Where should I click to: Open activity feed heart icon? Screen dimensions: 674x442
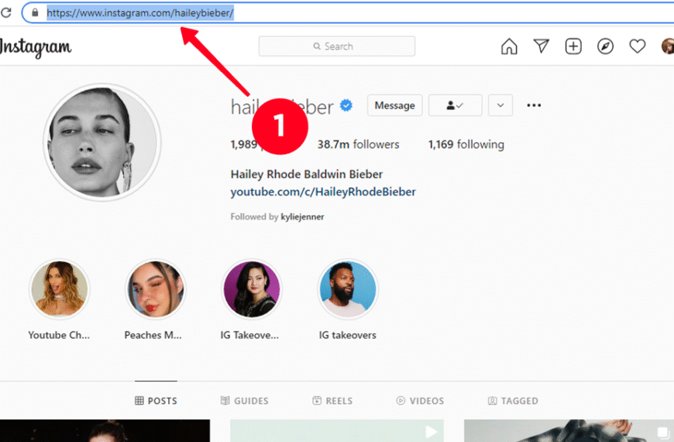(x=638, y=46)
